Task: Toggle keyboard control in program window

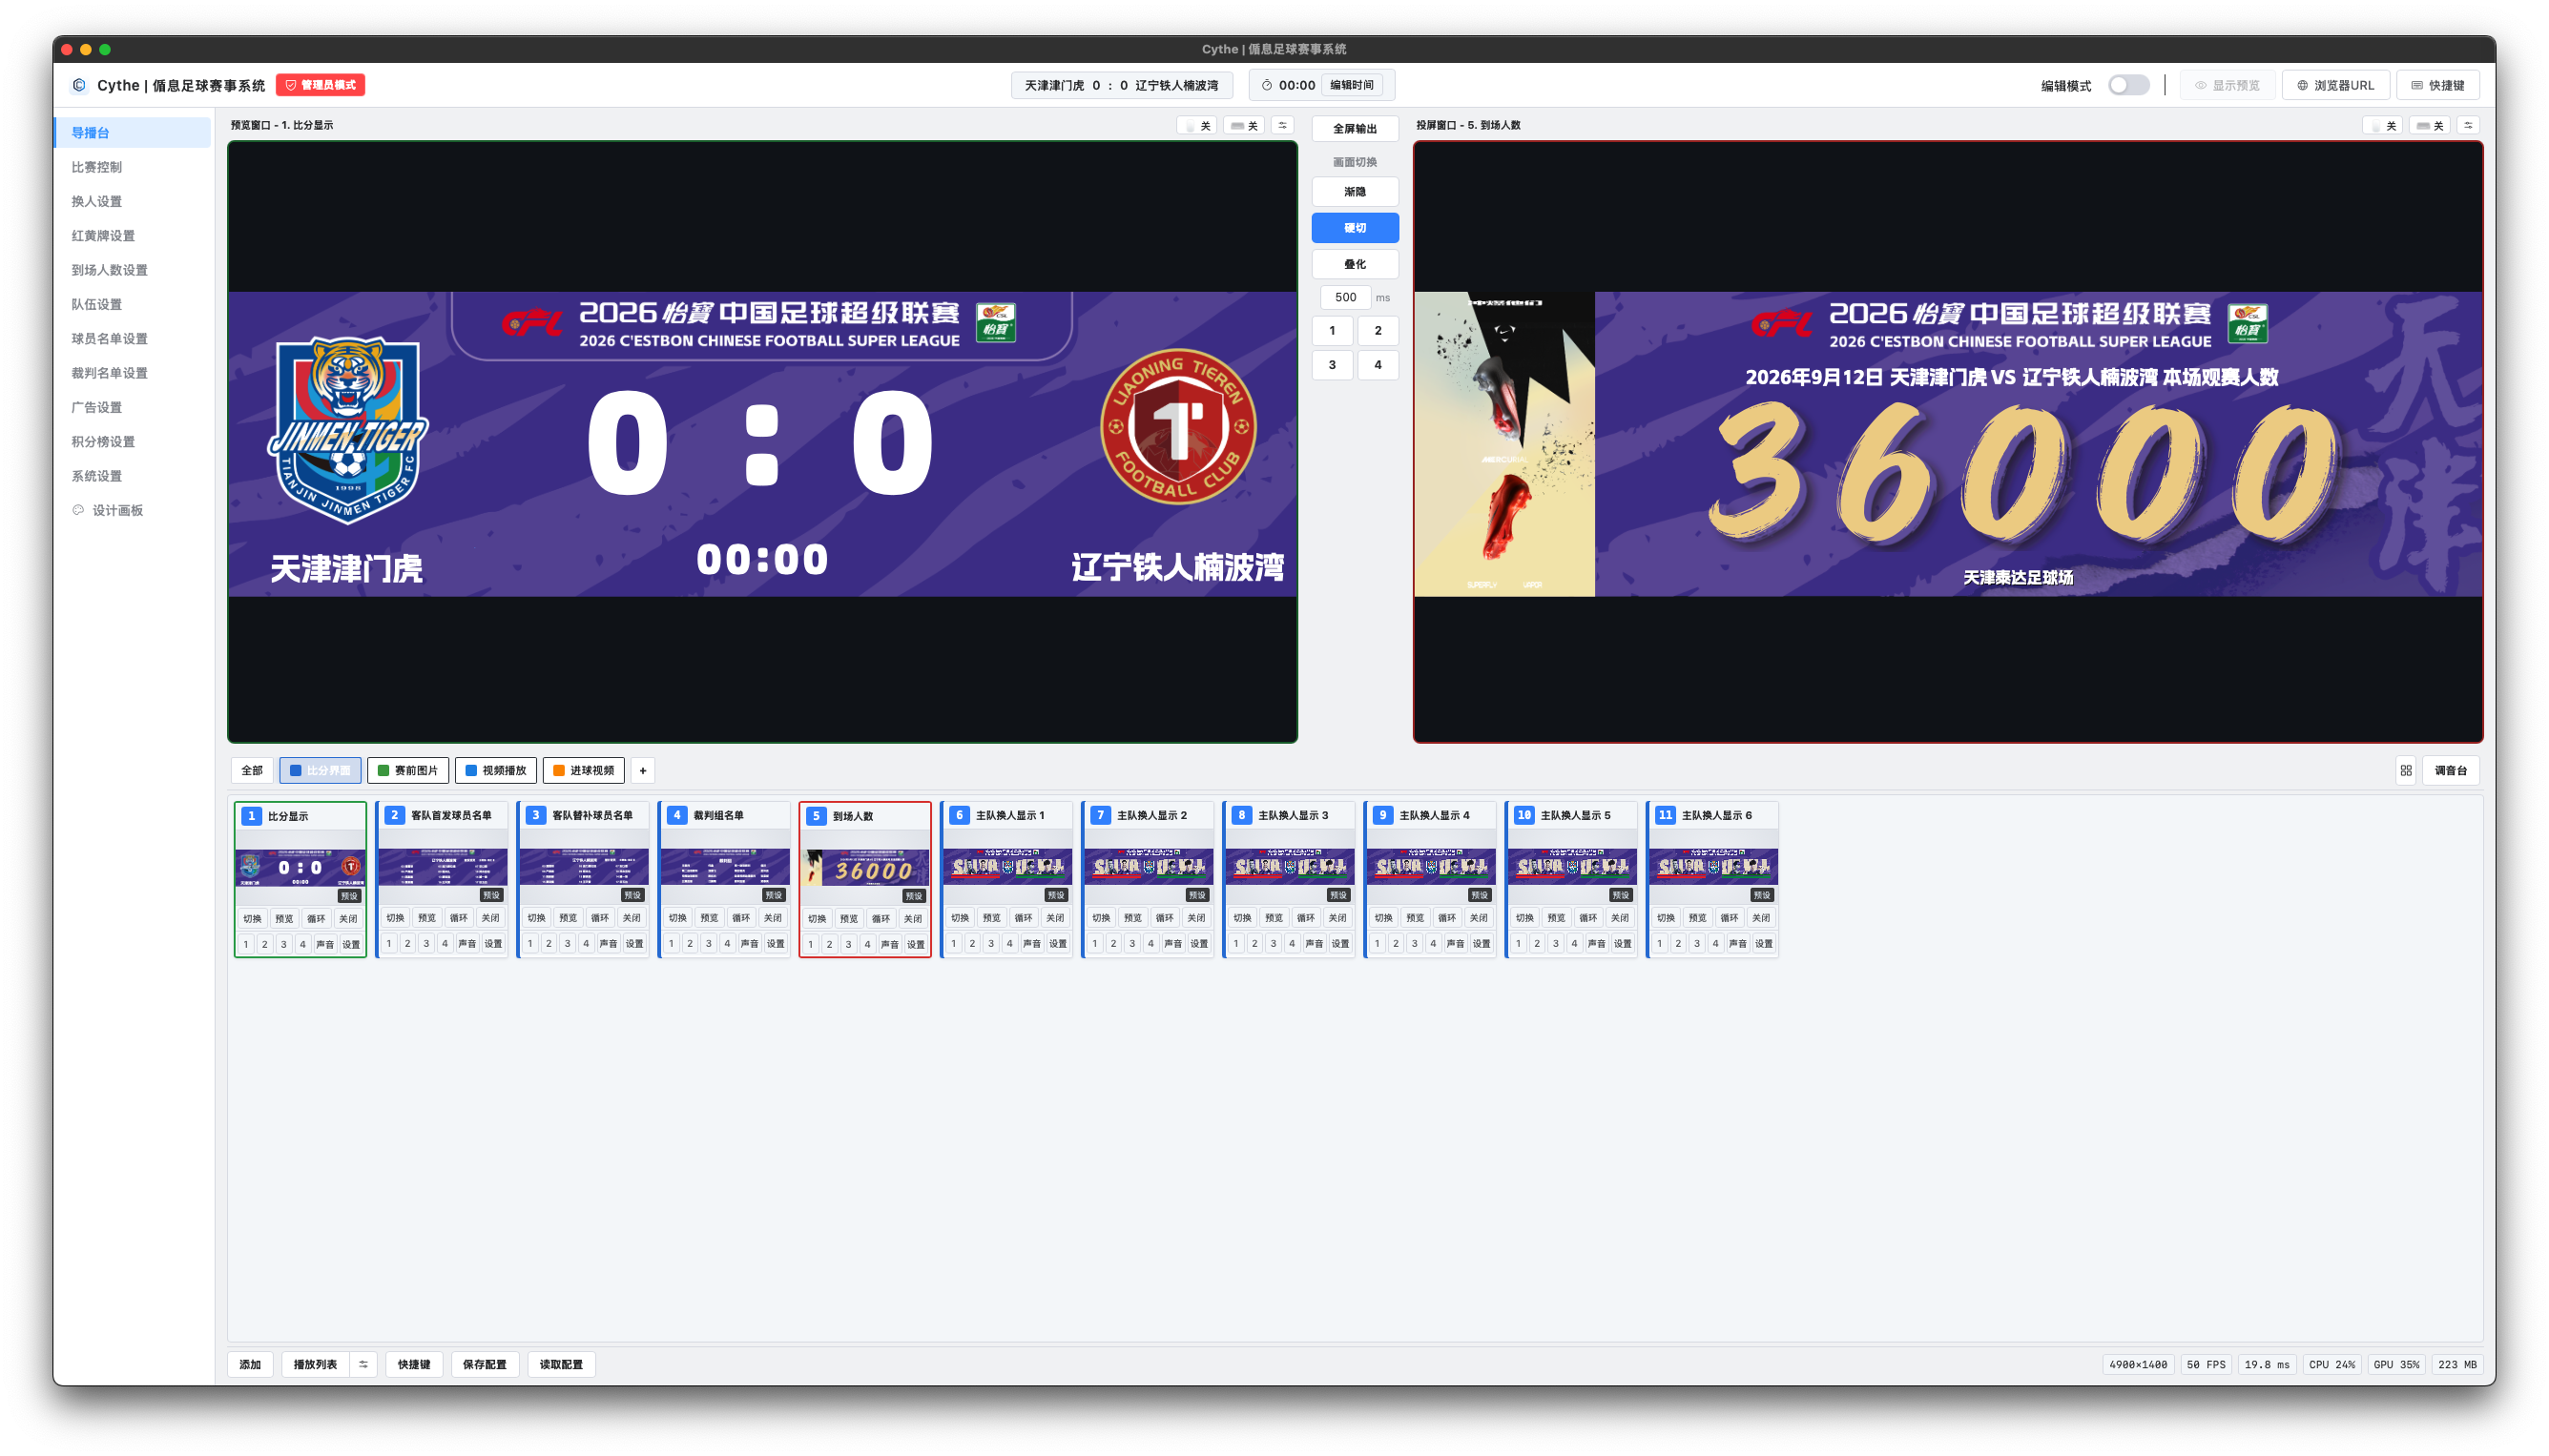Action: point(2429,125)
